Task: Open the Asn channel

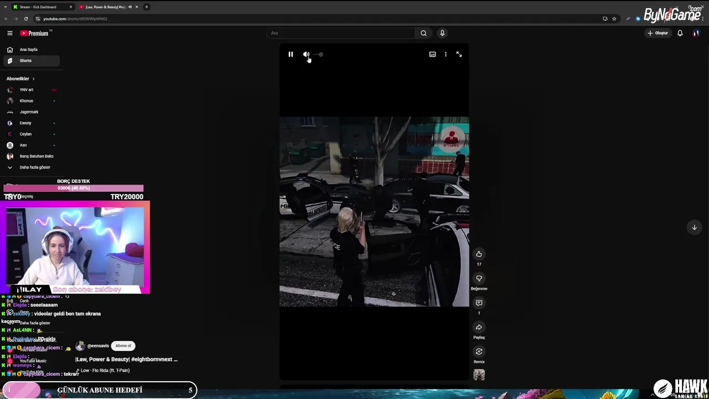Action: click(x=32, y=145)
